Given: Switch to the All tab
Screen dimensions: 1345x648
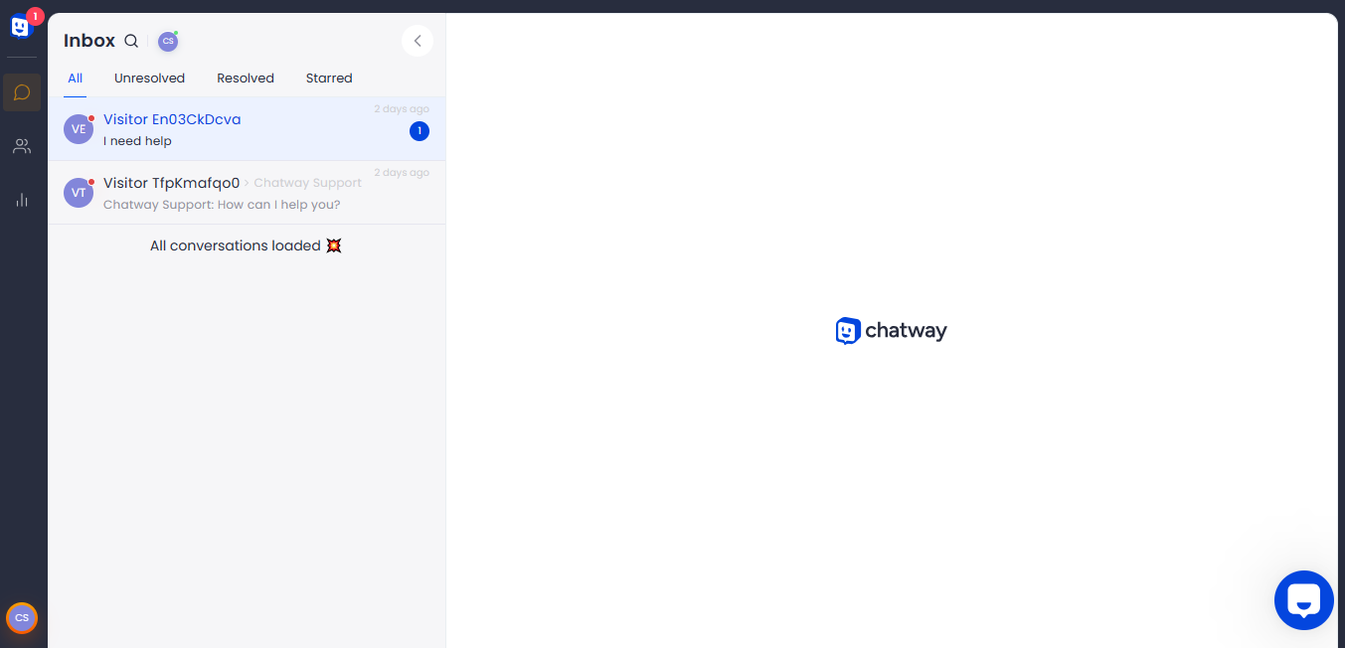Looking at the screenshot, I should click(75, 79).
